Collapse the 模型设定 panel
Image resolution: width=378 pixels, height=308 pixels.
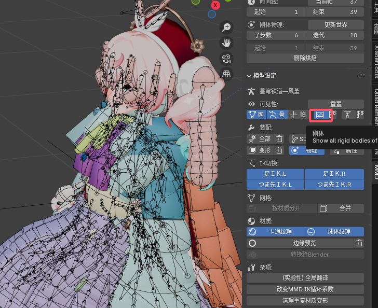coord(249,76)
